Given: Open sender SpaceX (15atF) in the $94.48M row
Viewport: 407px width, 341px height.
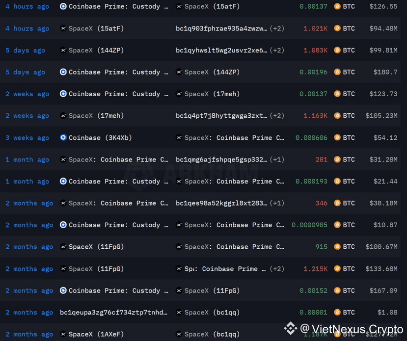Looking at the screenshot, I should (x=96, y=28).
